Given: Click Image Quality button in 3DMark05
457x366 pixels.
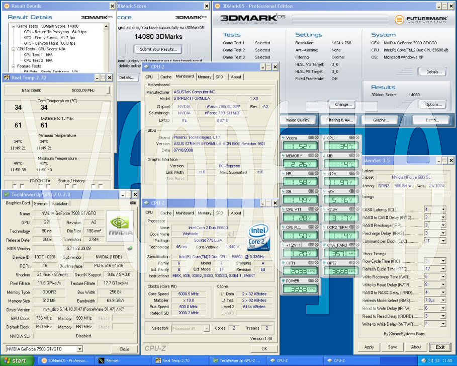Looking at the screenshot, I should (x=299, y=120).
